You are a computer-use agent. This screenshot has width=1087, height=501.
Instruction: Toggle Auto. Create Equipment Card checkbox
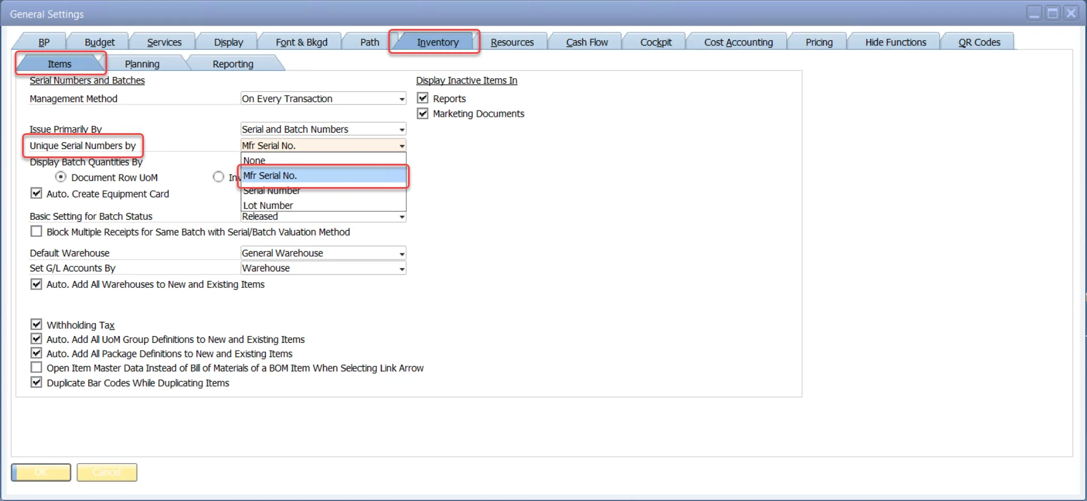pyautogui.click(x=36, y=193)
